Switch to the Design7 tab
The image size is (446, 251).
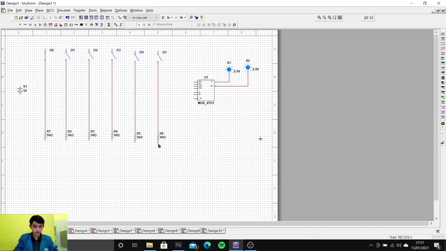pyautogui.click(x=125, y=231)
